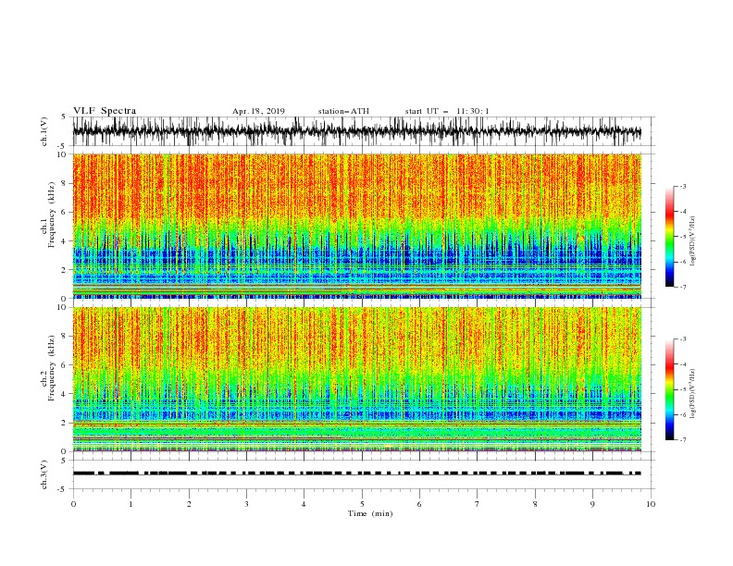Click the ch.1 "Frequency (kHz)" axis label
Viewport: 733px width, 566px height.
52,215
